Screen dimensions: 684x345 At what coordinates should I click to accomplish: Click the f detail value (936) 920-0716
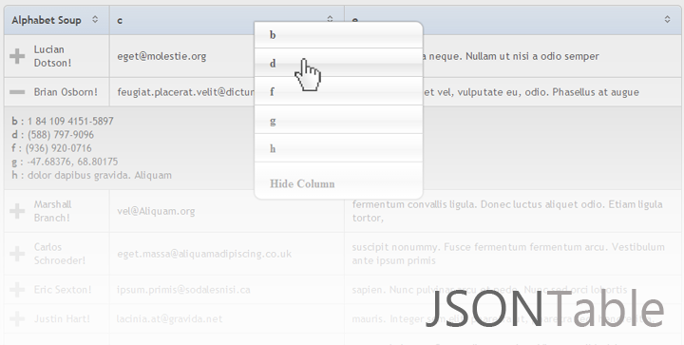tap(59, 148)
